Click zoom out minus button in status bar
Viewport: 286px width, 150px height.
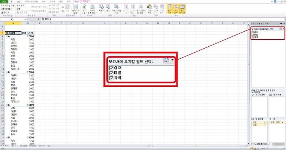coord(267,148)
